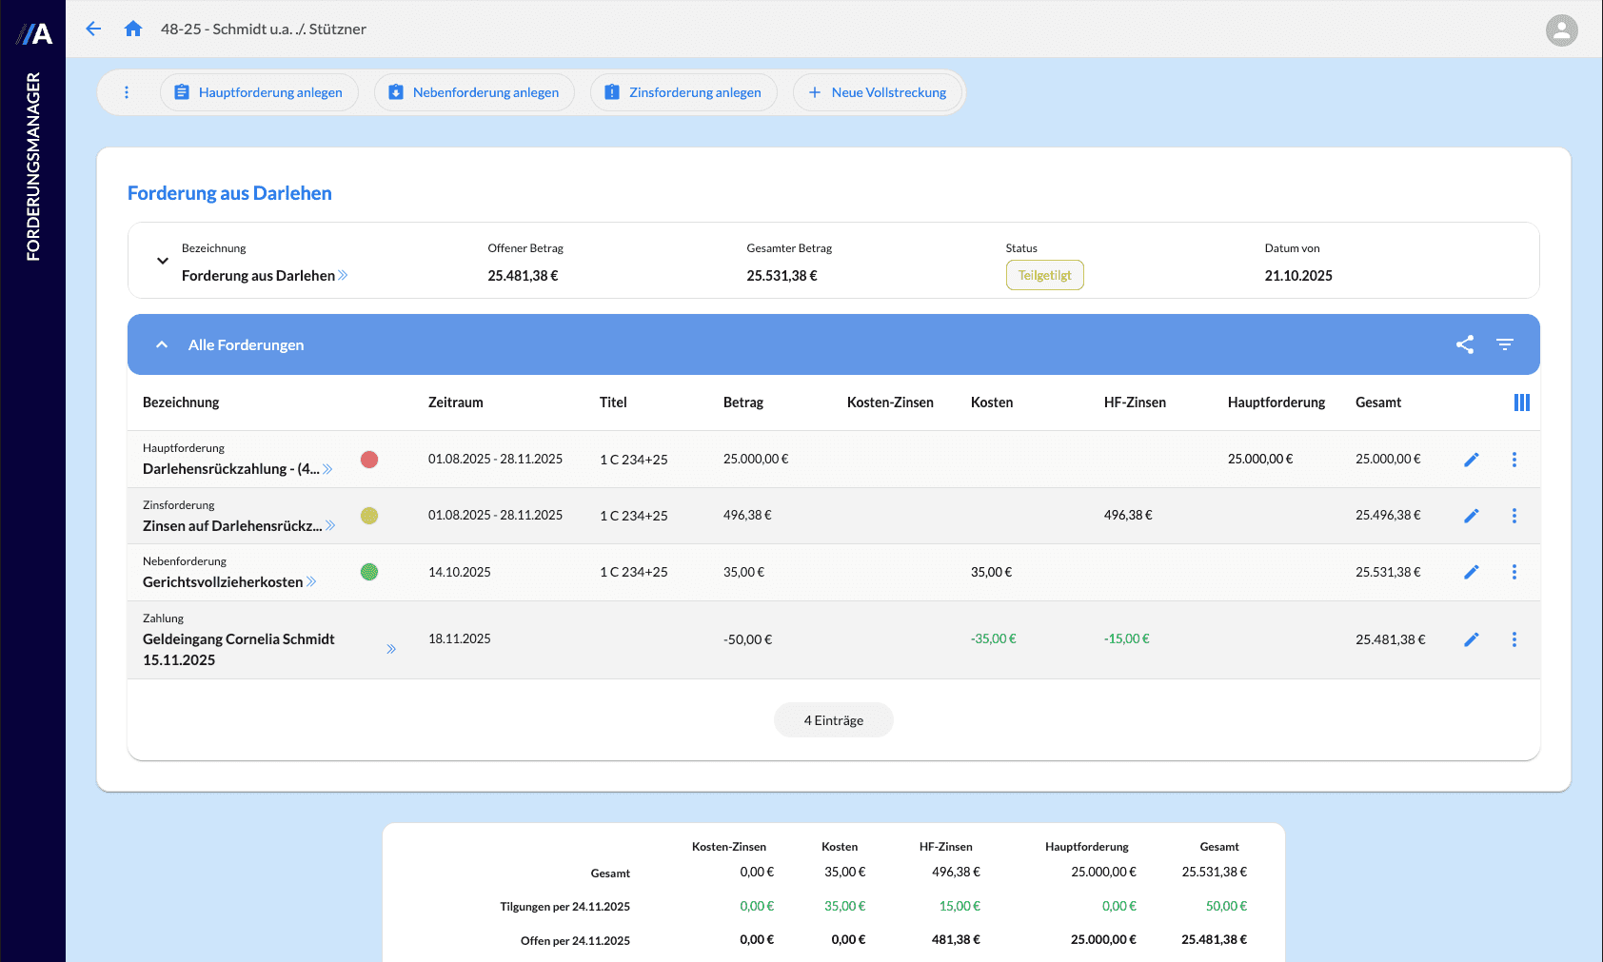Open details arrow next to Forderung aus Darlehen

(343, 275)
